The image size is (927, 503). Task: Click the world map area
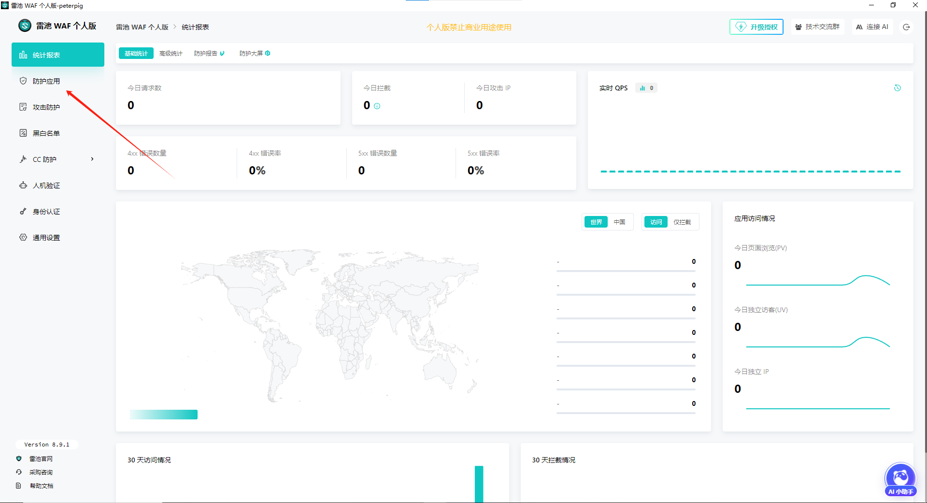pos(330,325)
